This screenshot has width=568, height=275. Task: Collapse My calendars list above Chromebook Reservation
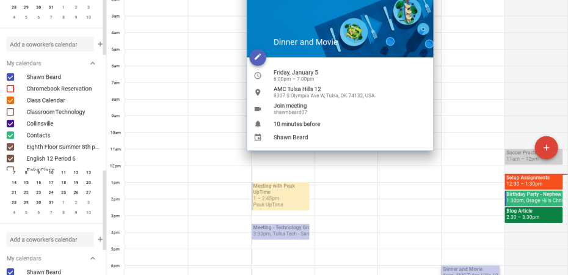93,64
